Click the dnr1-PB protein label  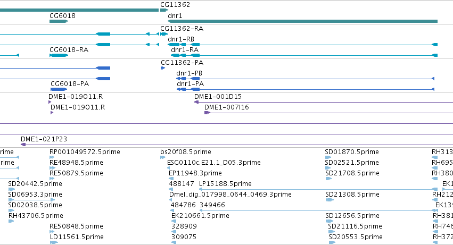coord(189,73)
